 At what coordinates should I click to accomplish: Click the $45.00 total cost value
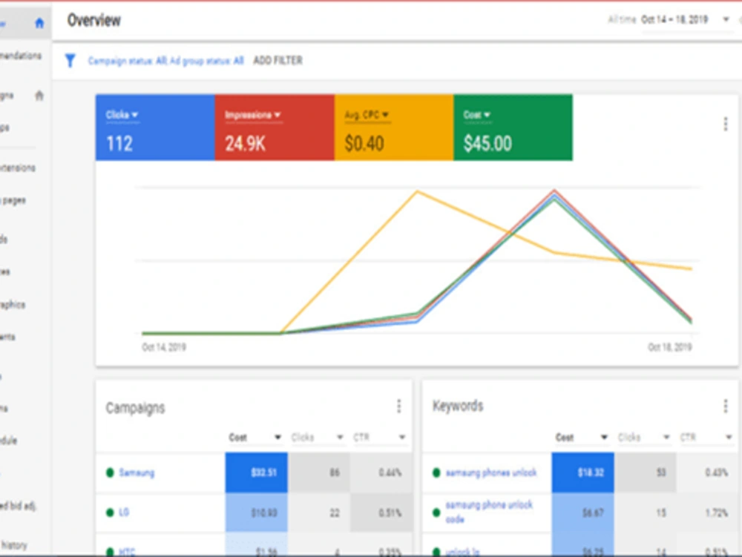point(487,143)
